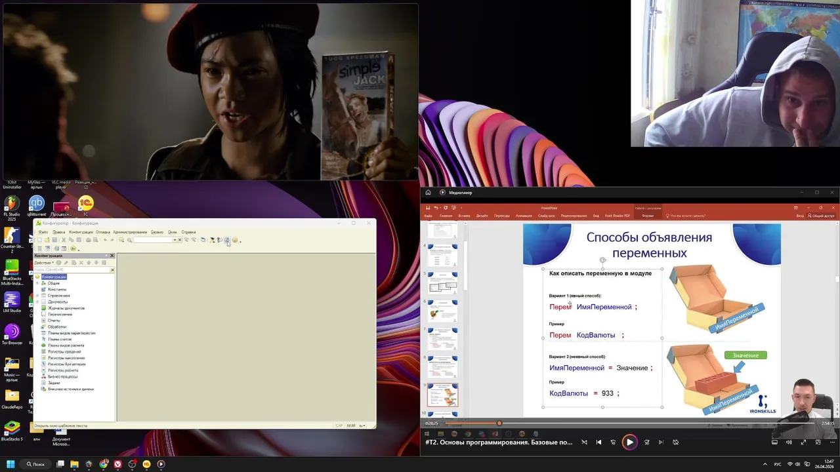This screenshot has height=472, width=840.
Task: Open the "Действия" dropdown in configuration panel
Action: tap(43, 263)
